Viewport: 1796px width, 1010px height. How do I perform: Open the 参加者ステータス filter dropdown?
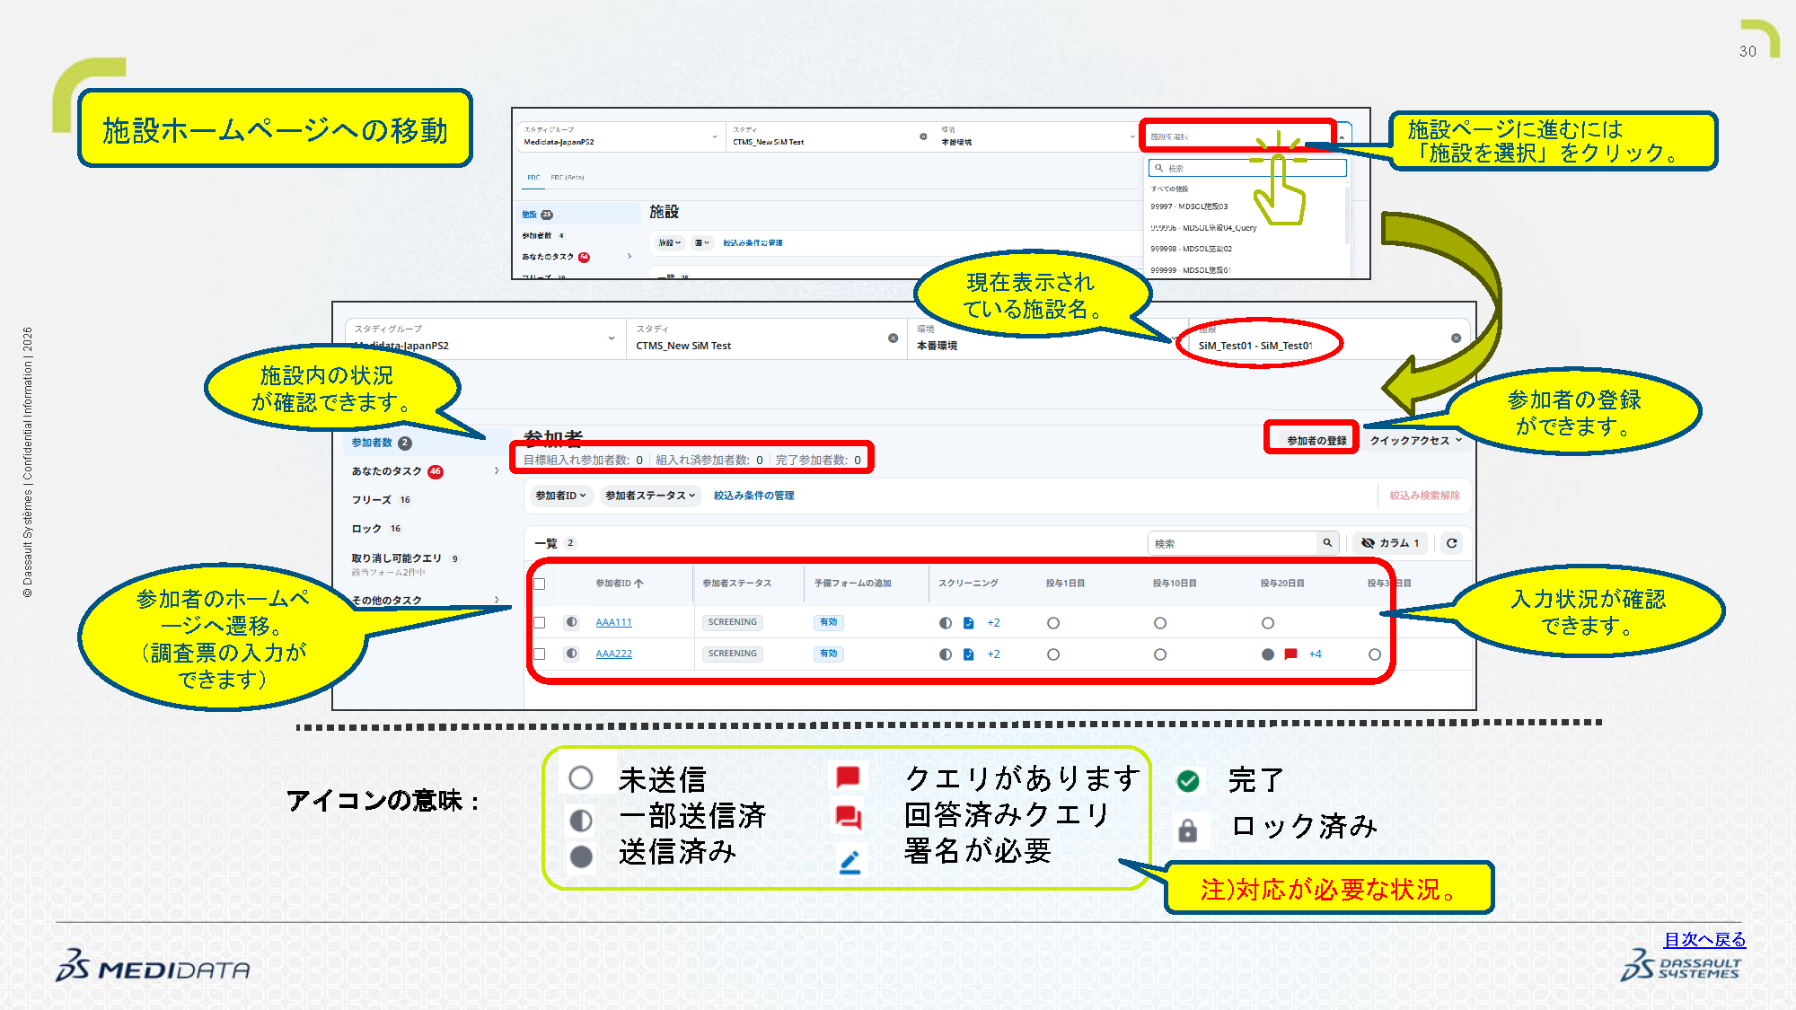pyautogui.click(x=650, y=496)
